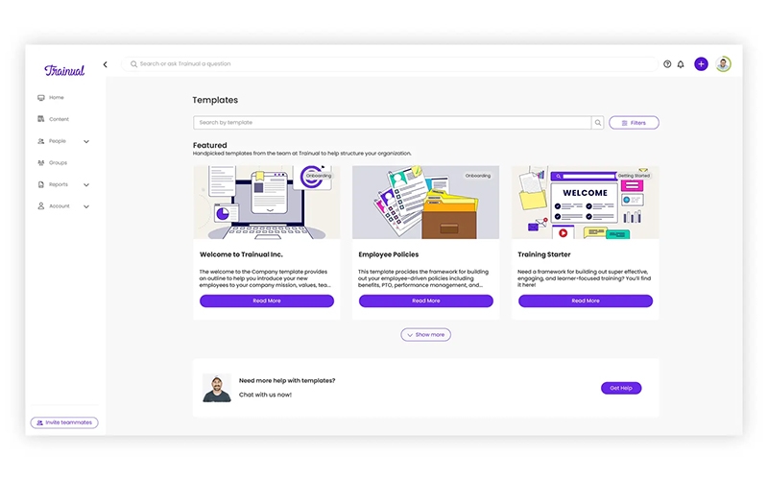This screenshot has height=480, width=768.
Task: Click the Content sidebar icon
Action: pyautogui.click(x=41, y=119)
